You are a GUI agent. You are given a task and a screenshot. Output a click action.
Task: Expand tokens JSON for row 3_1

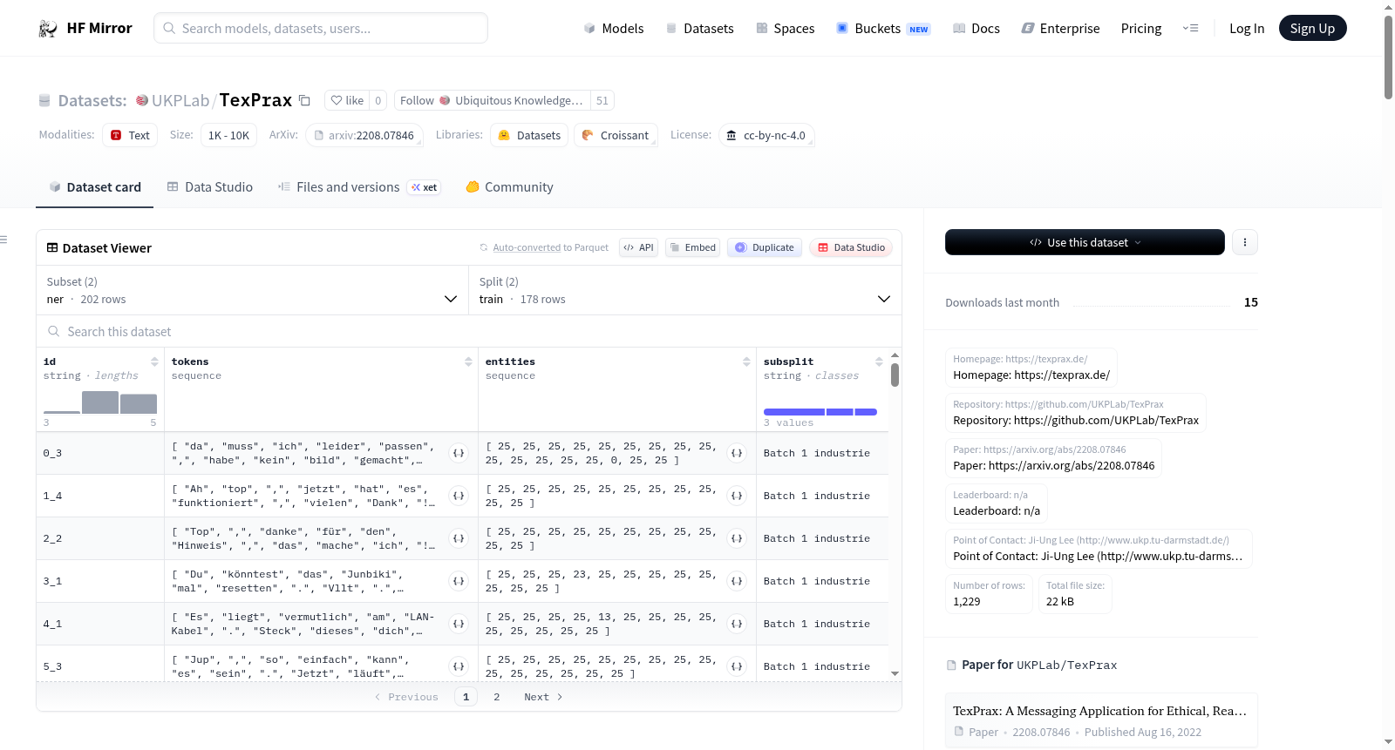pos(459,581)
